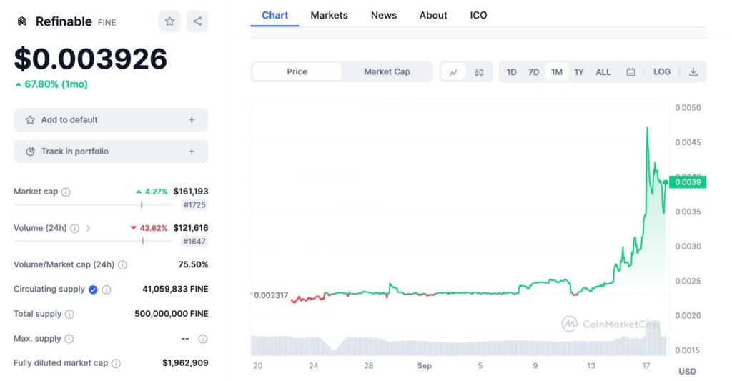Click info icon next to Total supply
This screenshot has height=381, width=732.
pyautogui.click(x=69, y=315)
